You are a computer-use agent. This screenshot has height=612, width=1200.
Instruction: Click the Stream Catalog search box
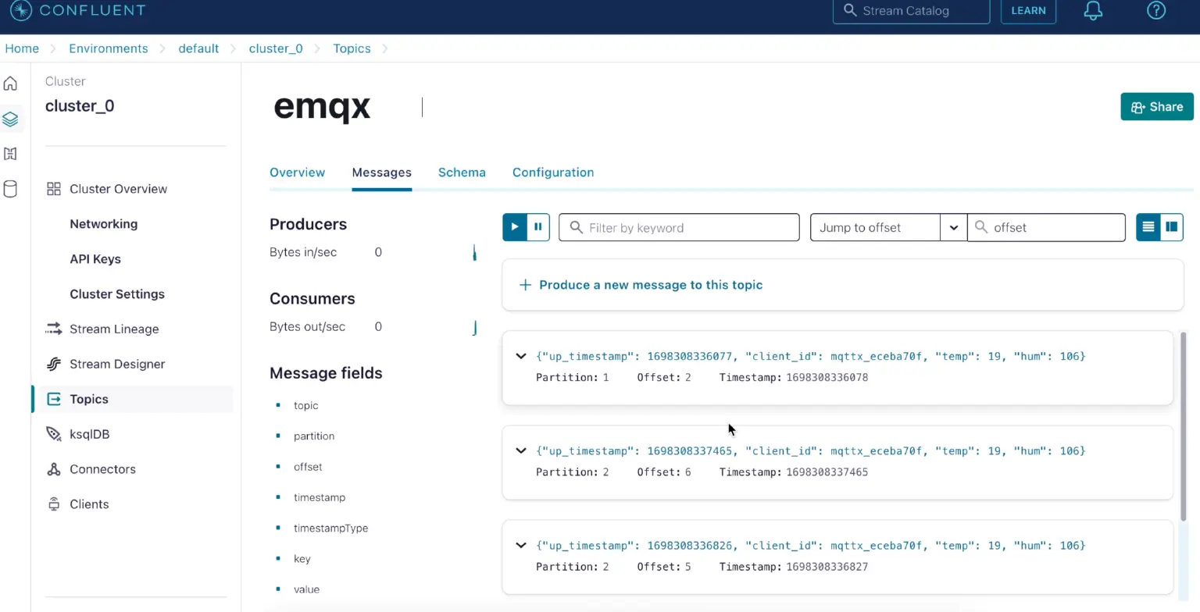pos(911,11)
